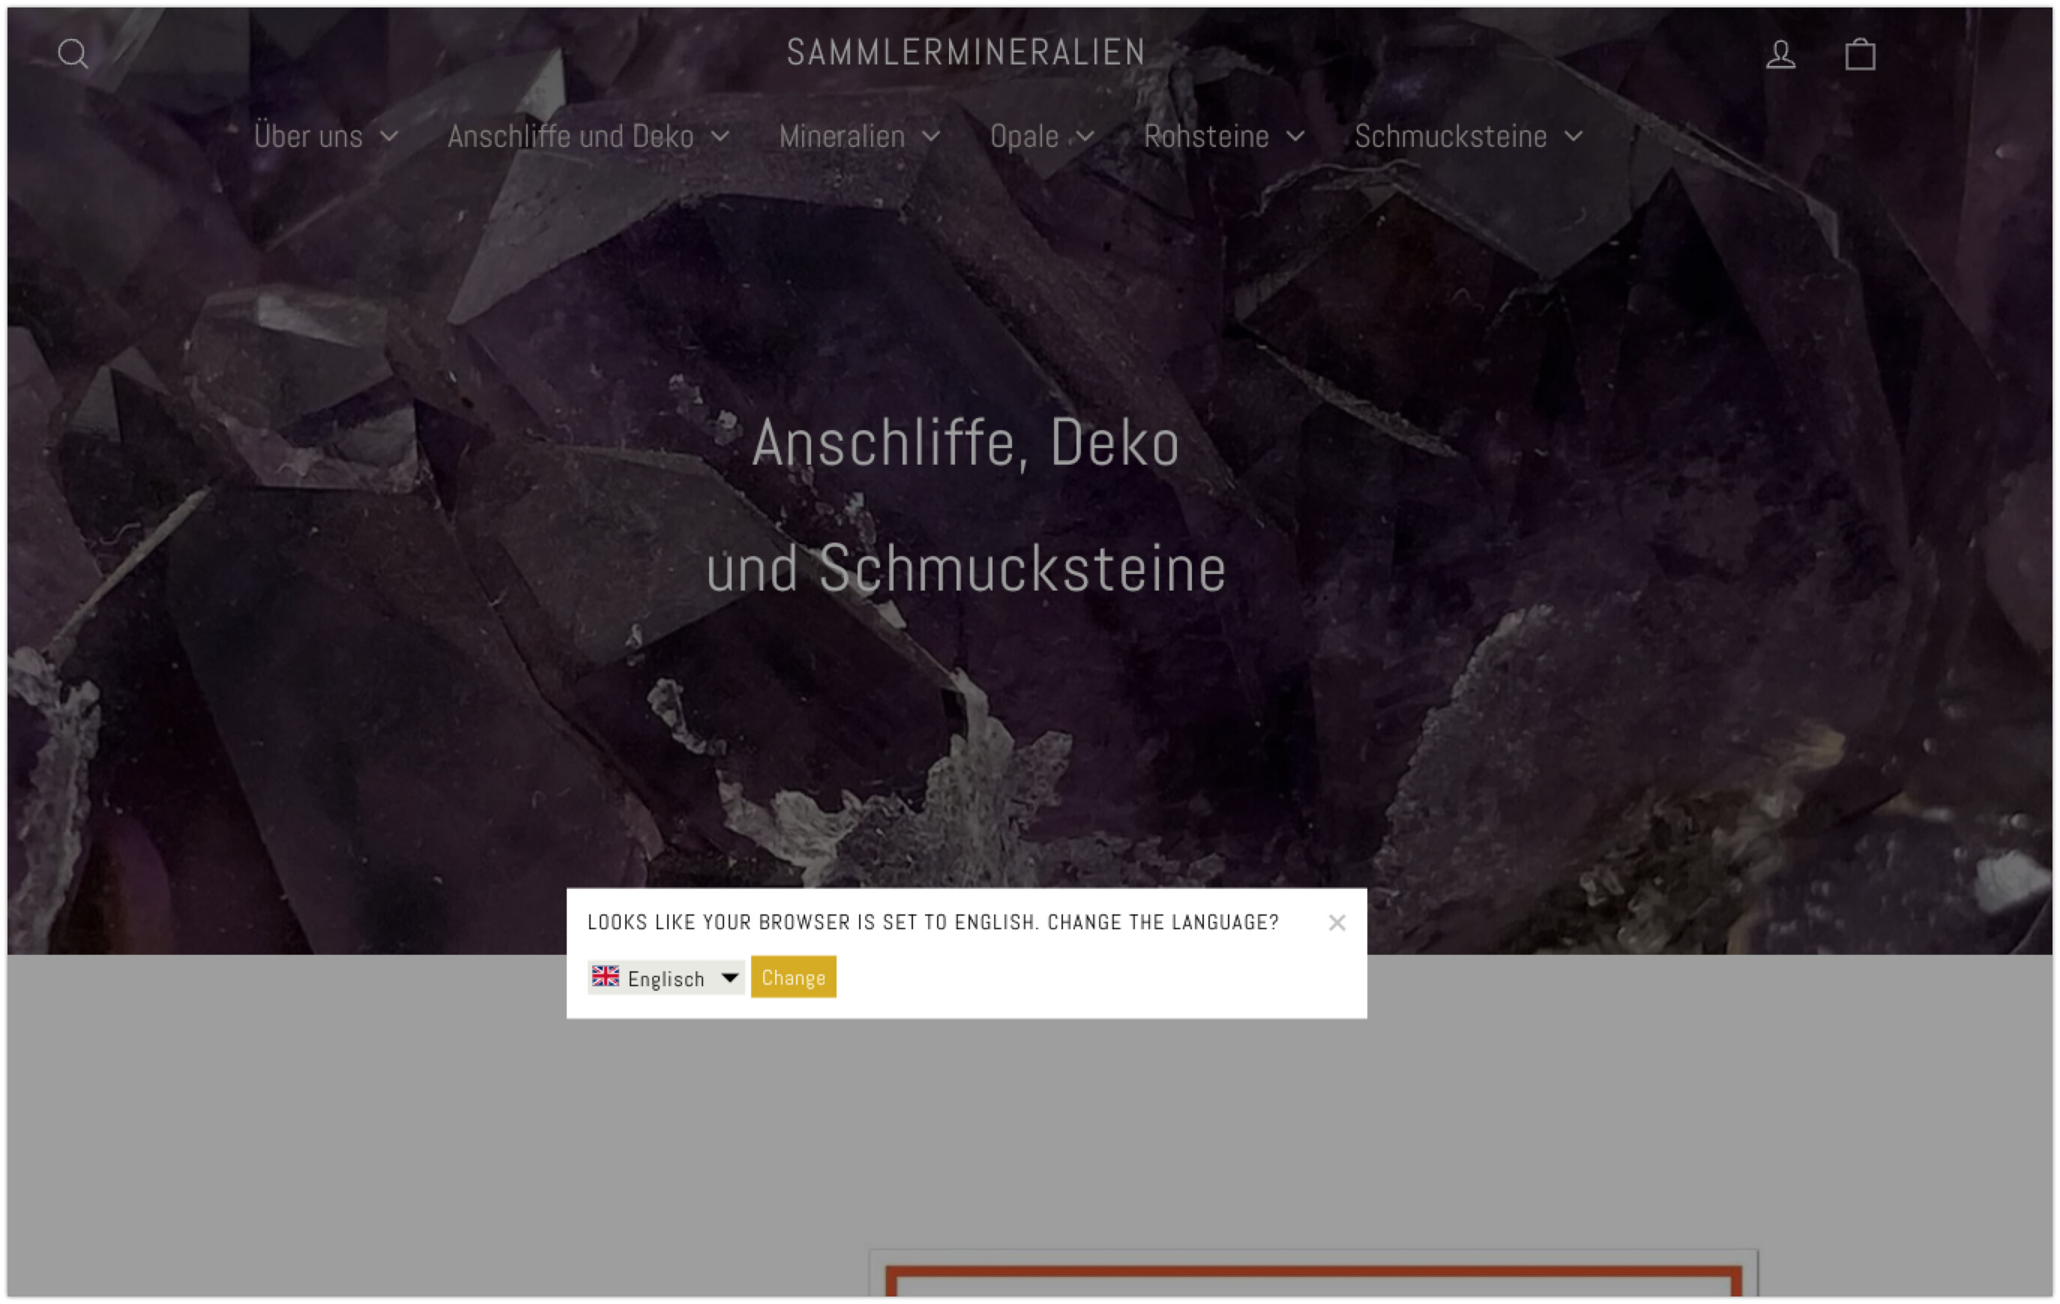Click the SAMMLERMINERALIEN site logo
Viewport: 2060px width, 1304px height.
click(x=966, y=53)
